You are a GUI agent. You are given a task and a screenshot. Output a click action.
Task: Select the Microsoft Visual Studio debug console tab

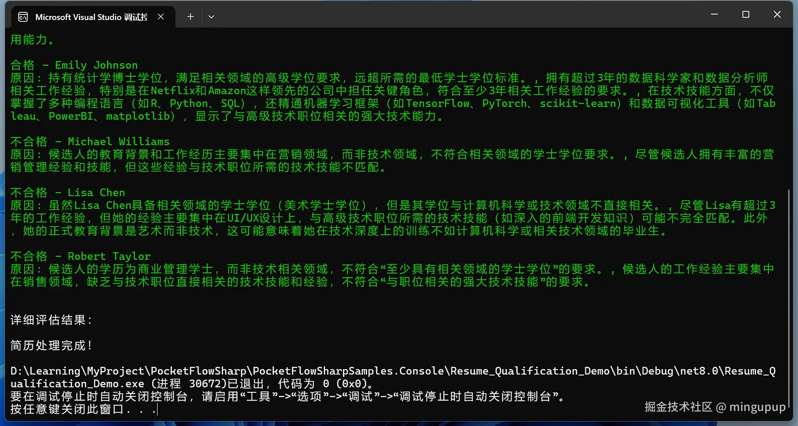point(93,17)
